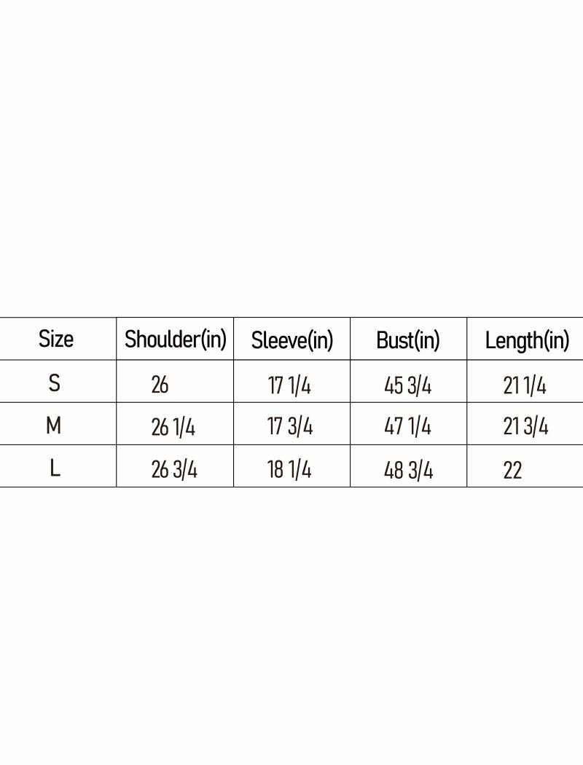Click shoulder value 26 3/4

coord(174,471)
